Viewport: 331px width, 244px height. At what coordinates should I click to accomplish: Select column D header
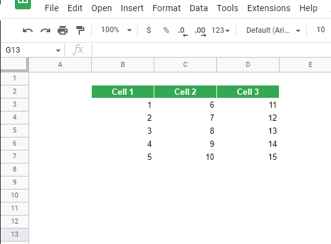click(248, 64)
